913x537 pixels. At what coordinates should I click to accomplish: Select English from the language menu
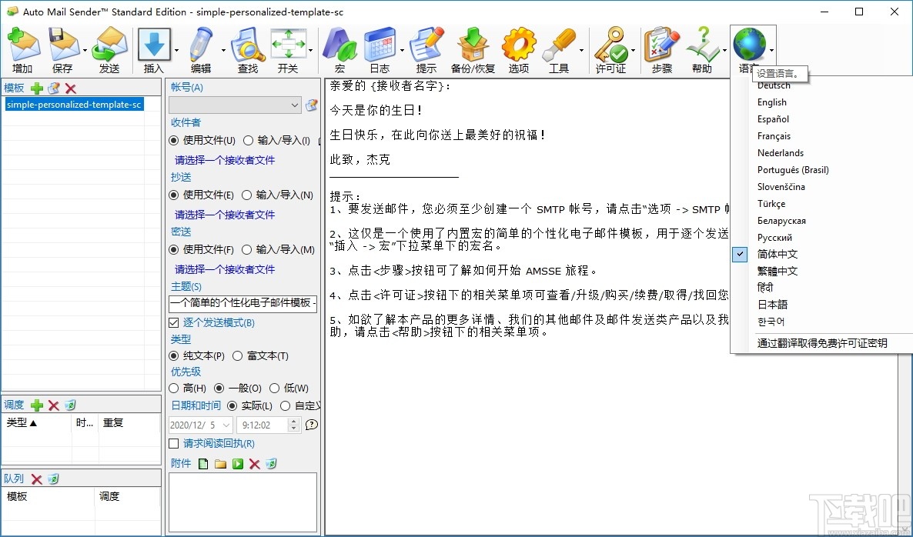click(x=772, y=102)
